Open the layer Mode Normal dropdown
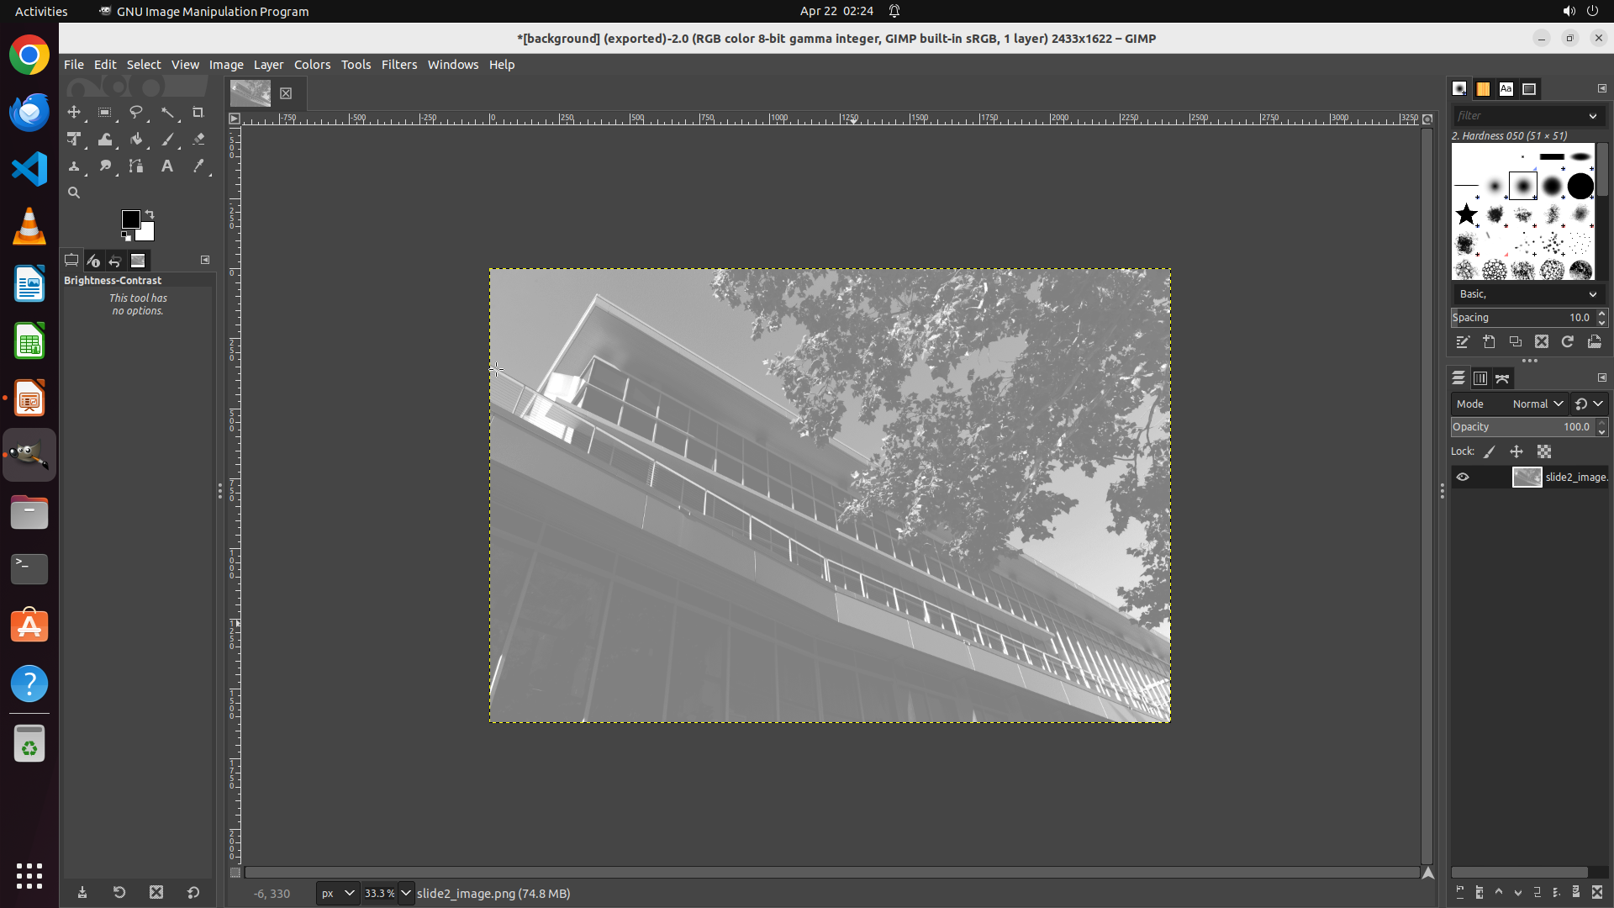This screenshot has width=1614, height=908. point(1538,404)
